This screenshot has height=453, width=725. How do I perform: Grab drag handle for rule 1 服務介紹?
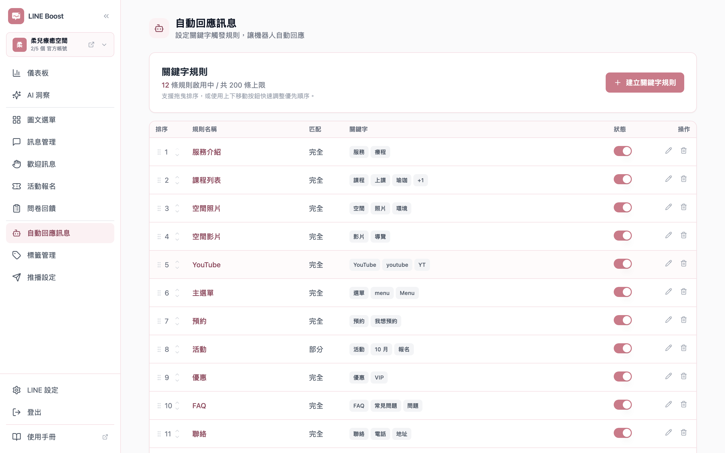(159, 152)
